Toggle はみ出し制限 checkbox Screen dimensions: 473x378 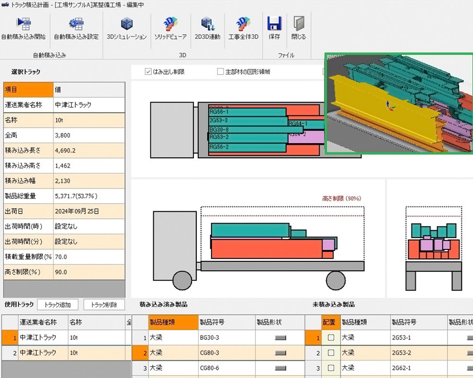coord(148,71)
